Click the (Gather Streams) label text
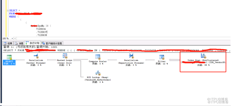Screen dimensions: 231x106 [36, 63]
